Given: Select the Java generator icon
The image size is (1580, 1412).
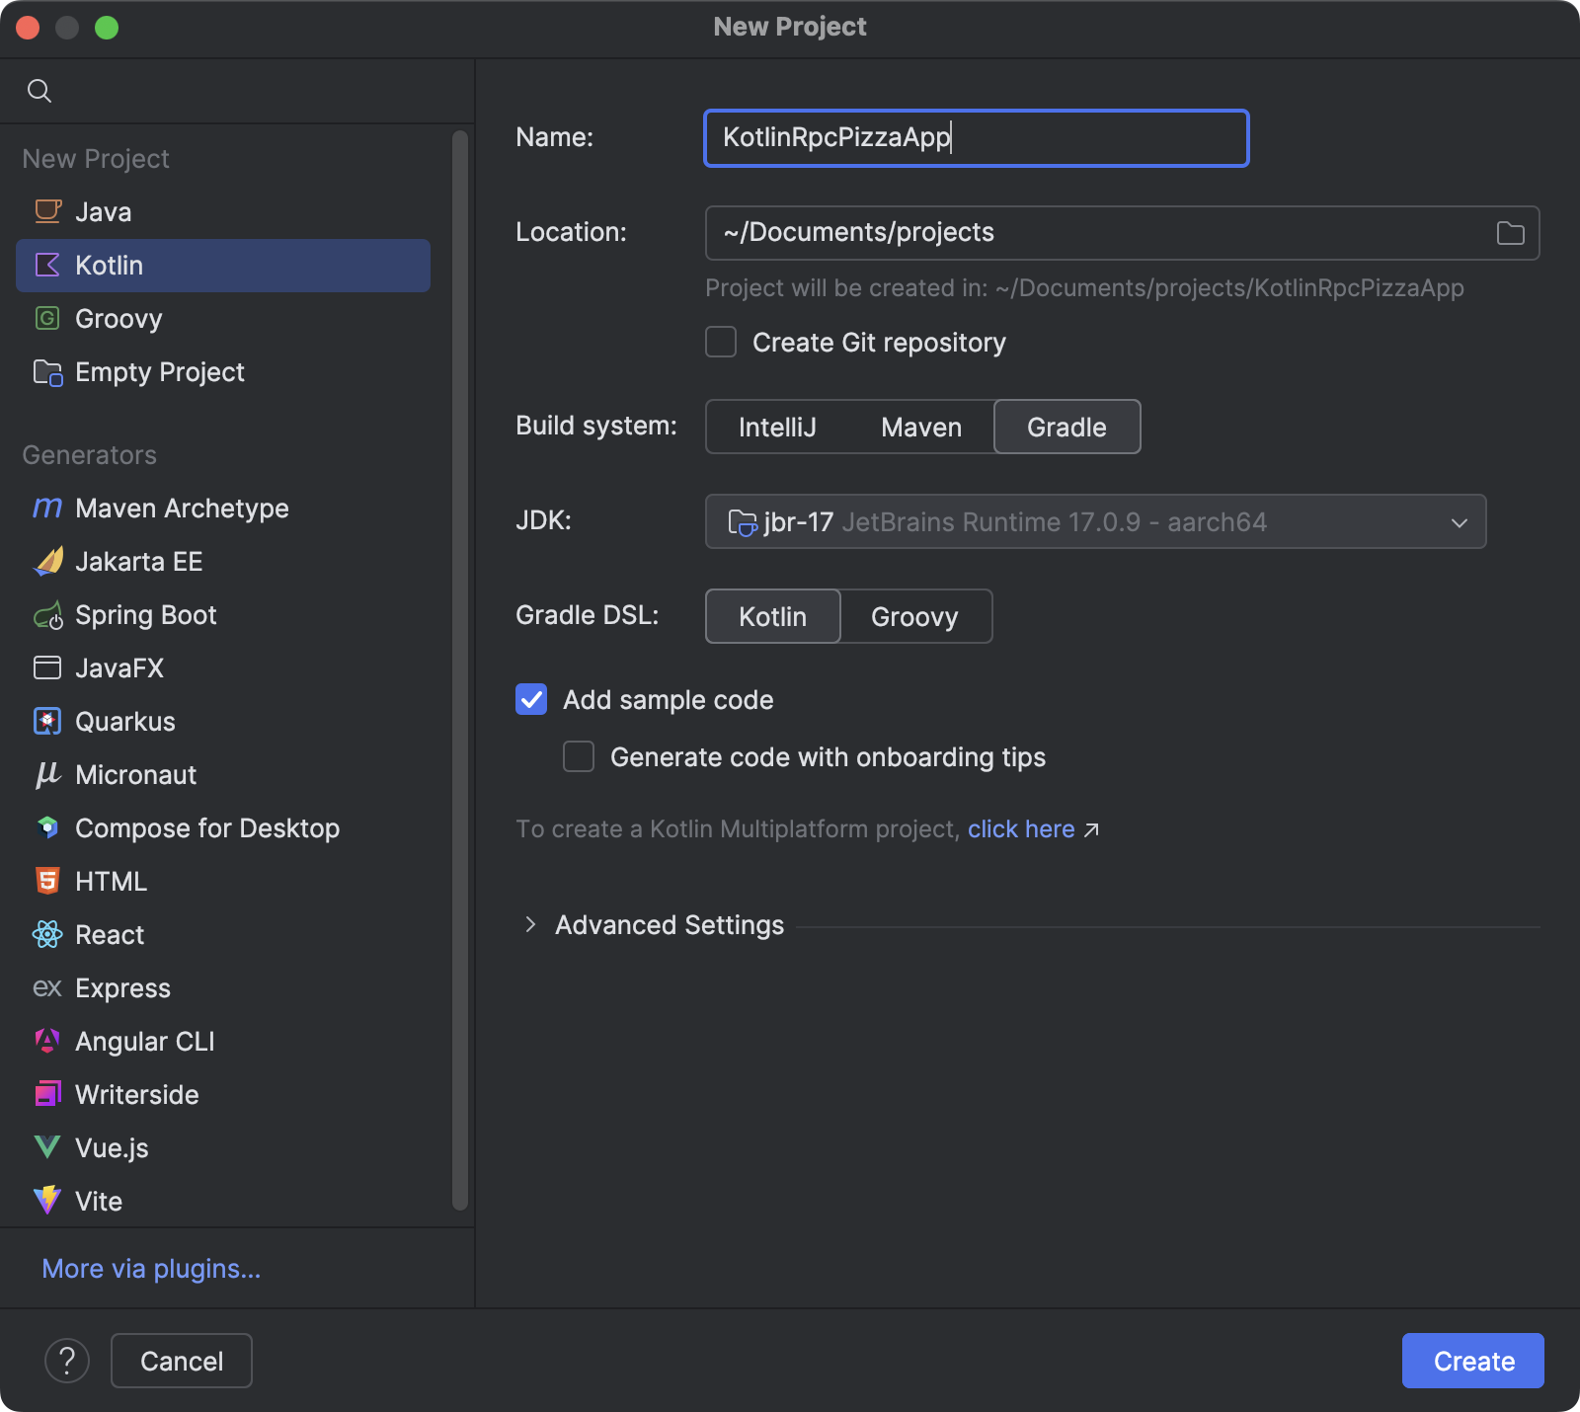Looking at the screenshot, I should (47, 210).
